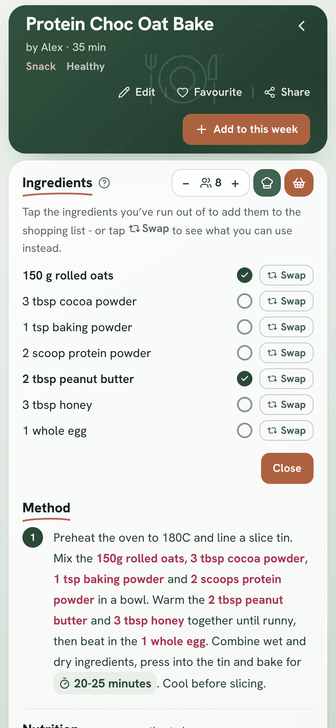Close the ingredients shopping panel

[x=287, y=468]
